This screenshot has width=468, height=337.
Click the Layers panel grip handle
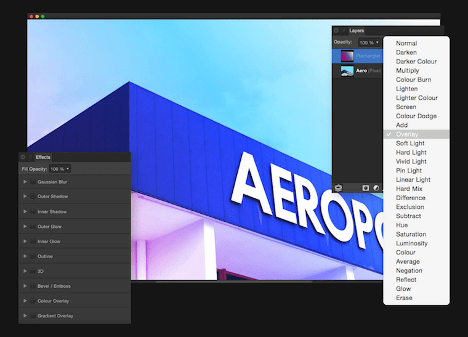coord(344,30)
